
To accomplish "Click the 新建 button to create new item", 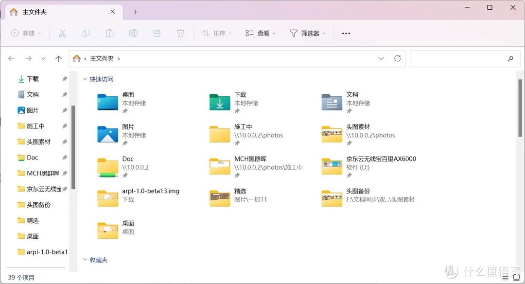I will [x=27, y=33].
